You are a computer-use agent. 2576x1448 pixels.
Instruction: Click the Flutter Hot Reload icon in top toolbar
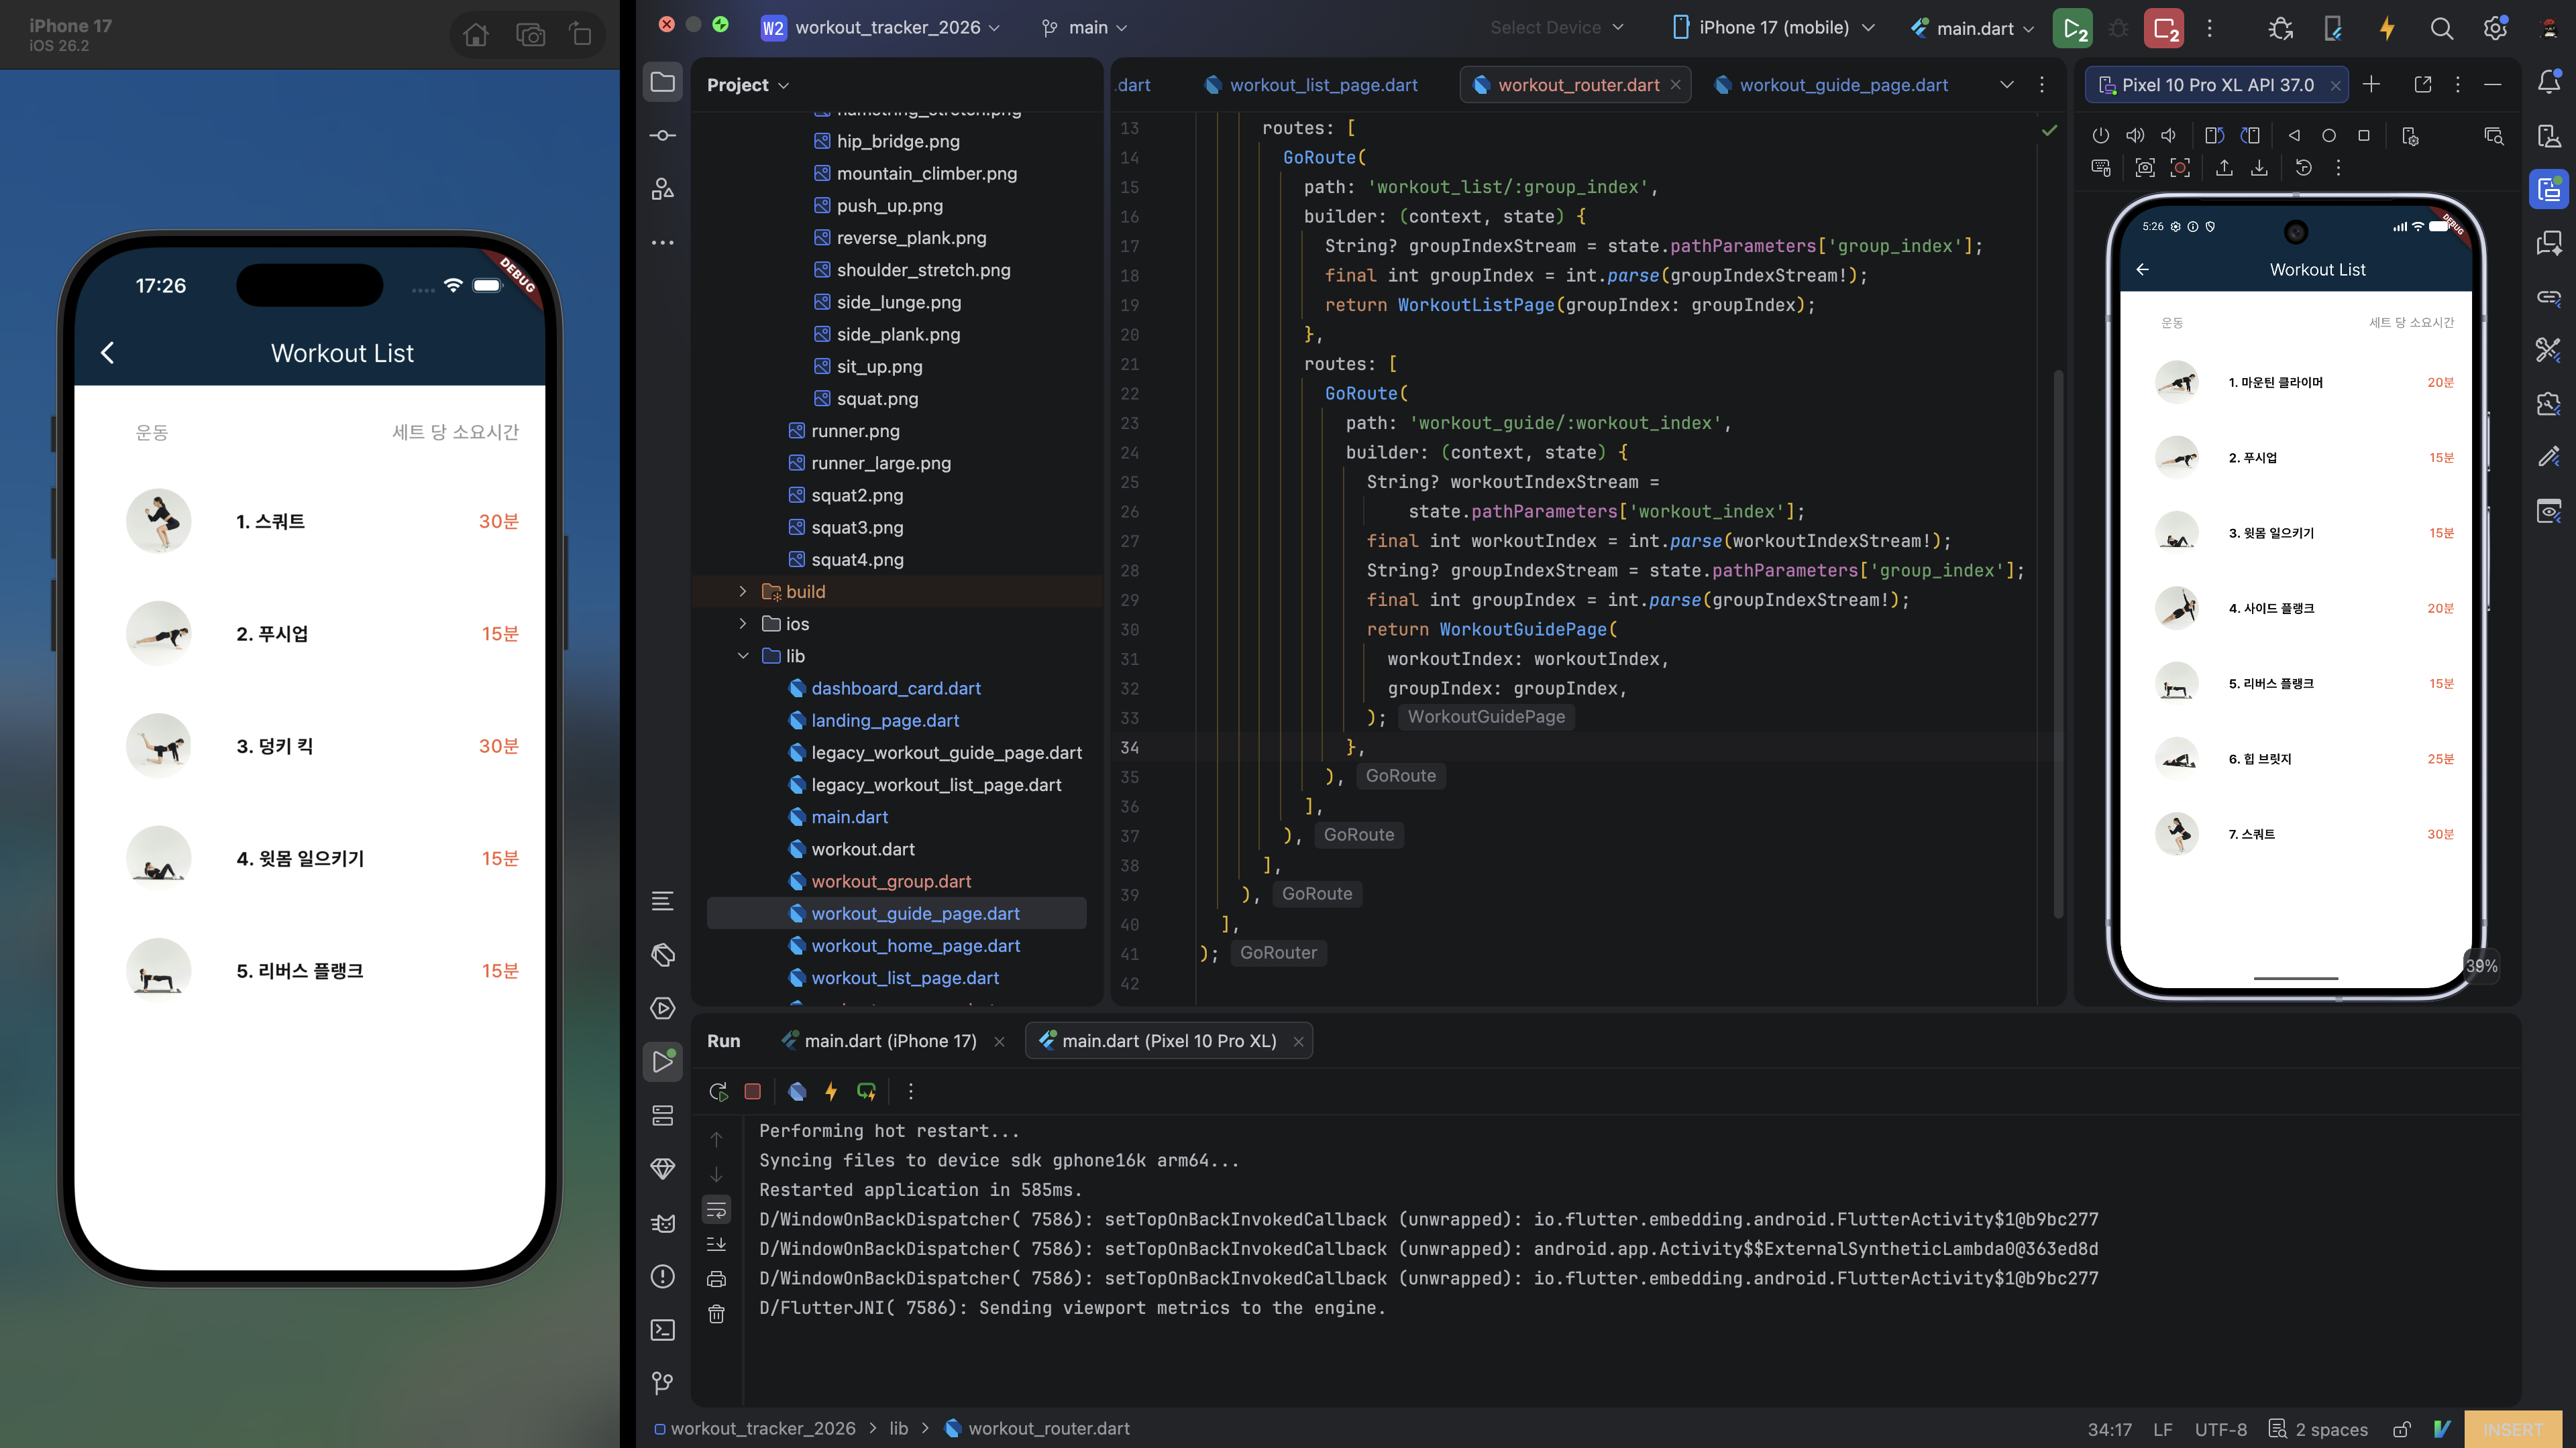(x=2387, y=28)
